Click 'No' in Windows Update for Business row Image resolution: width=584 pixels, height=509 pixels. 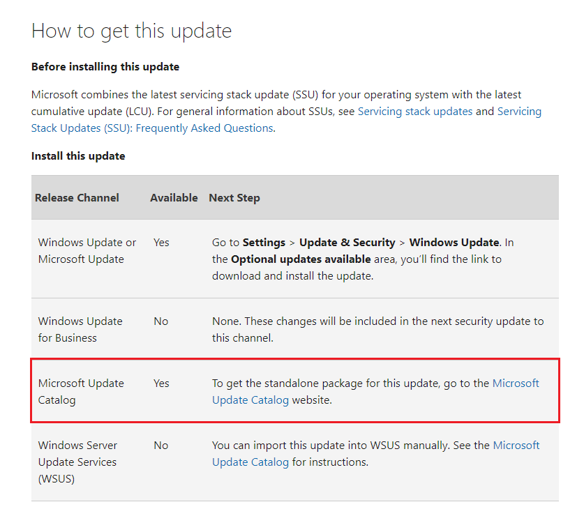point(161,321)
